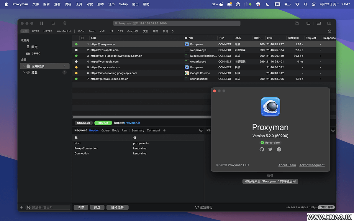Switch to the Query request tab

pyautogui.click(x=106, y=130)
